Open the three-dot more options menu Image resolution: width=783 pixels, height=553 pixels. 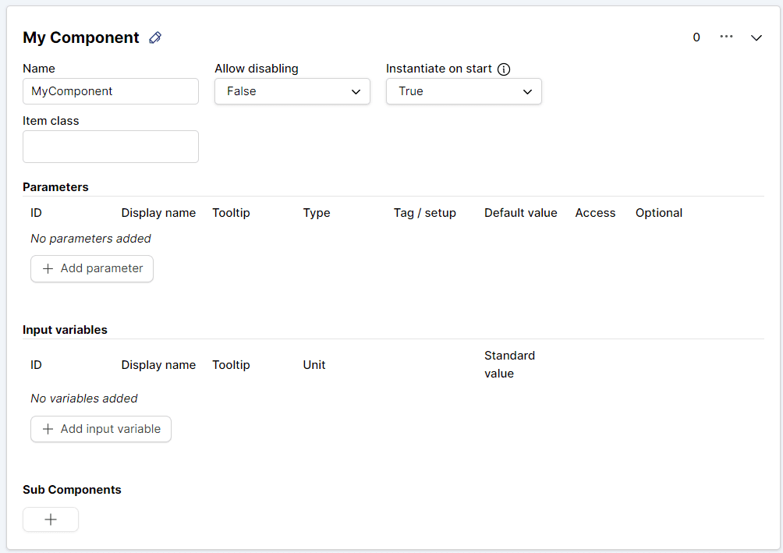(726, 37)
